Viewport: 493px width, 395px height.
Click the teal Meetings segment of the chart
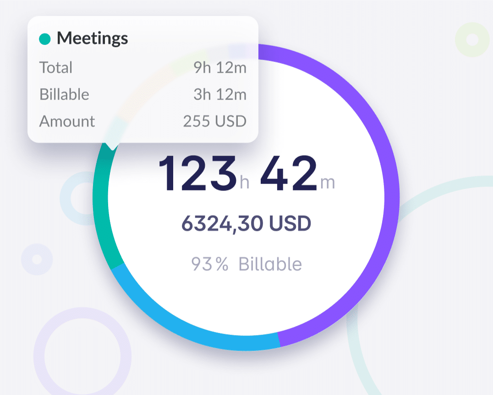101,206
